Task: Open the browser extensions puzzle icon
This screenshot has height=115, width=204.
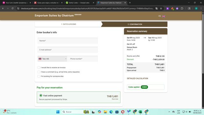Action: coord(182,9)
